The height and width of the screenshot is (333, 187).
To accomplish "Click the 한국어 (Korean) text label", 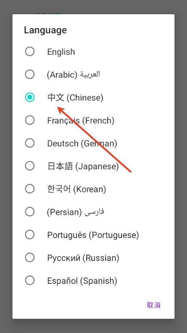I will (76, 189).
